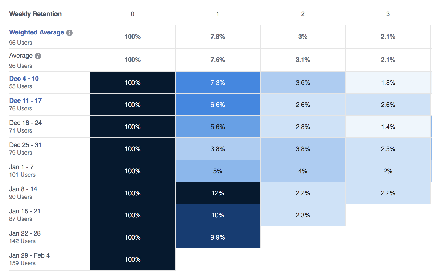Click the Weekly Retention header label

pos(36,14)
